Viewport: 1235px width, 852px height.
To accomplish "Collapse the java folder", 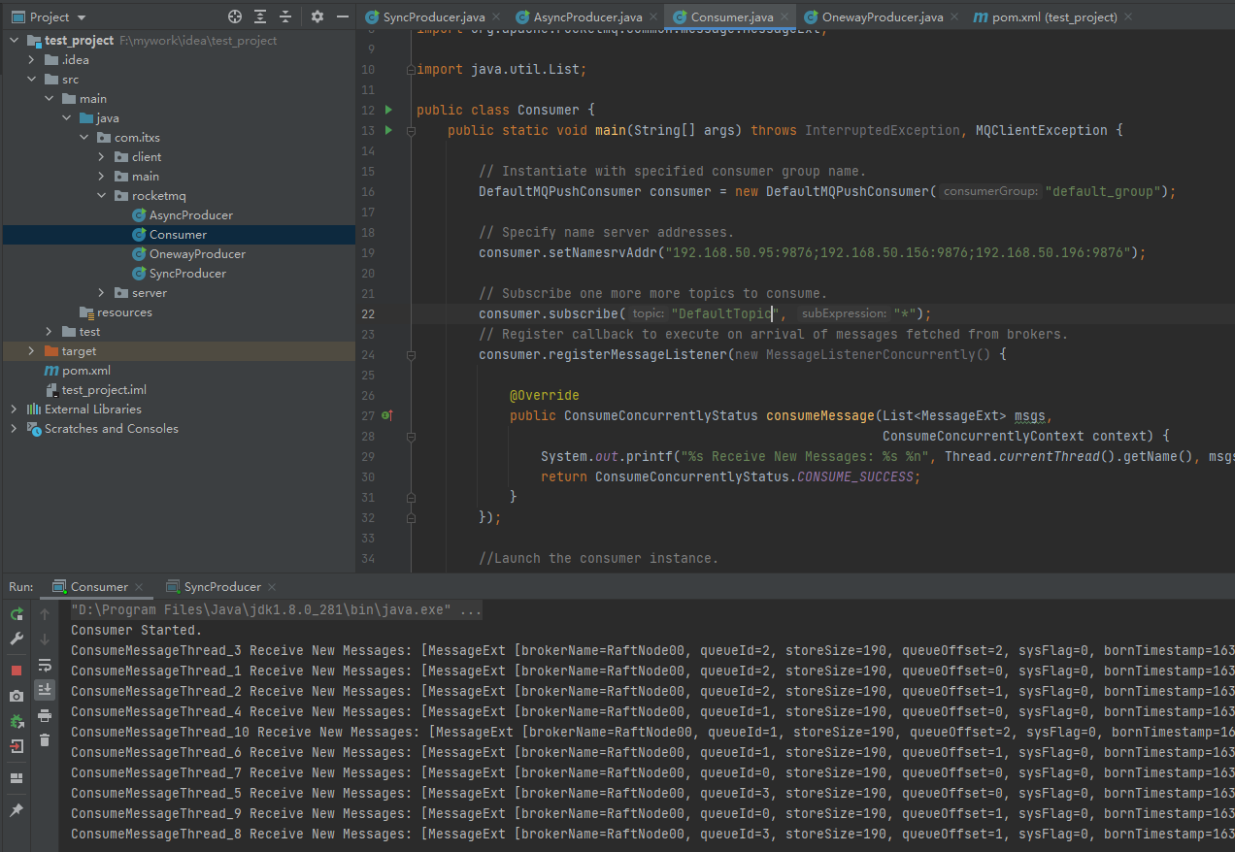I will click(x=67, y=118).
